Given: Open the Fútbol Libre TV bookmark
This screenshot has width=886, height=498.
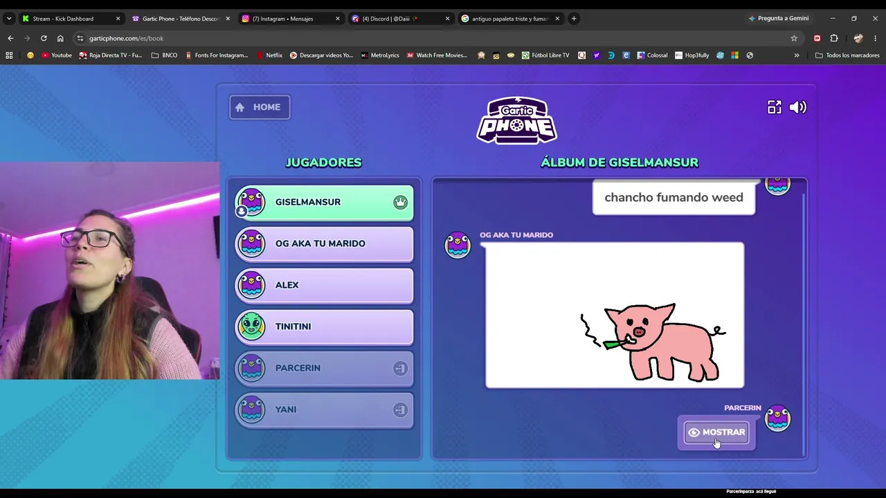Looking at the screenshot, I should click(545, 55).
